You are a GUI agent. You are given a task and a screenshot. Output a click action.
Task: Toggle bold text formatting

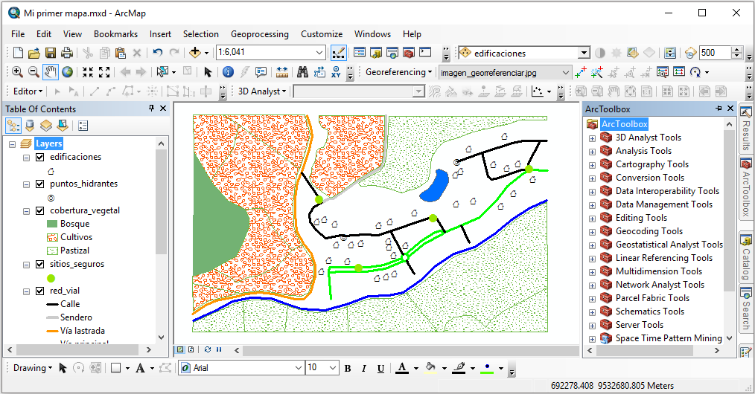coord(348,369)
